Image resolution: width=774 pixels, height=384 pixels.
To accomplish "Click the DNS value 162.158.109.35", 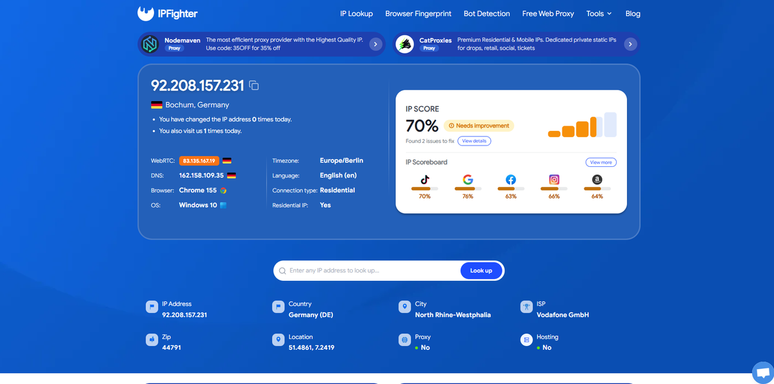I will pos(201,175).
